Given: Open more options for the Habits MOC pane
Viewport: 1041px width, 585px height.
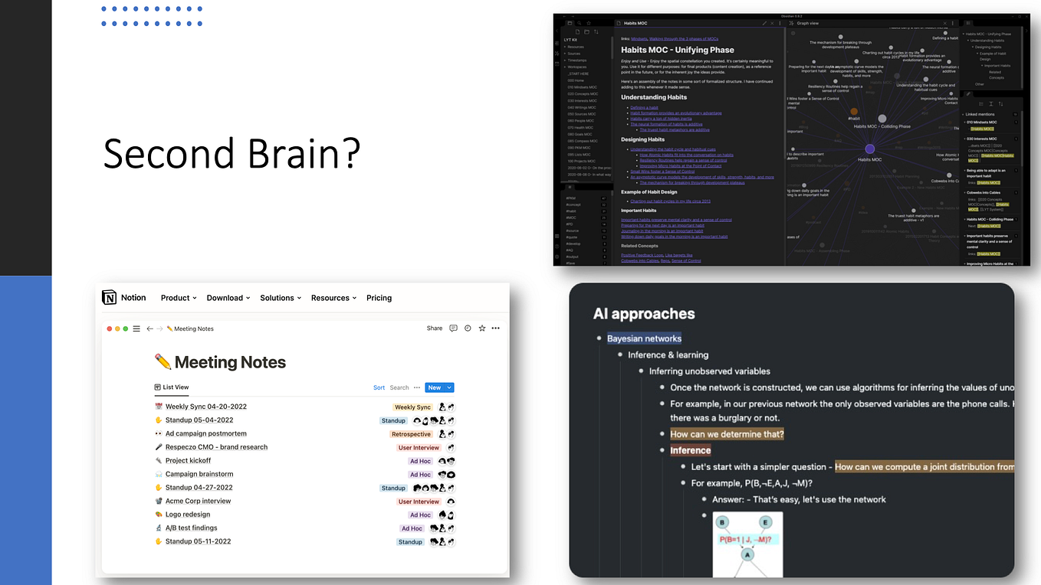Looking at the screenshot, I should point(780,23).
